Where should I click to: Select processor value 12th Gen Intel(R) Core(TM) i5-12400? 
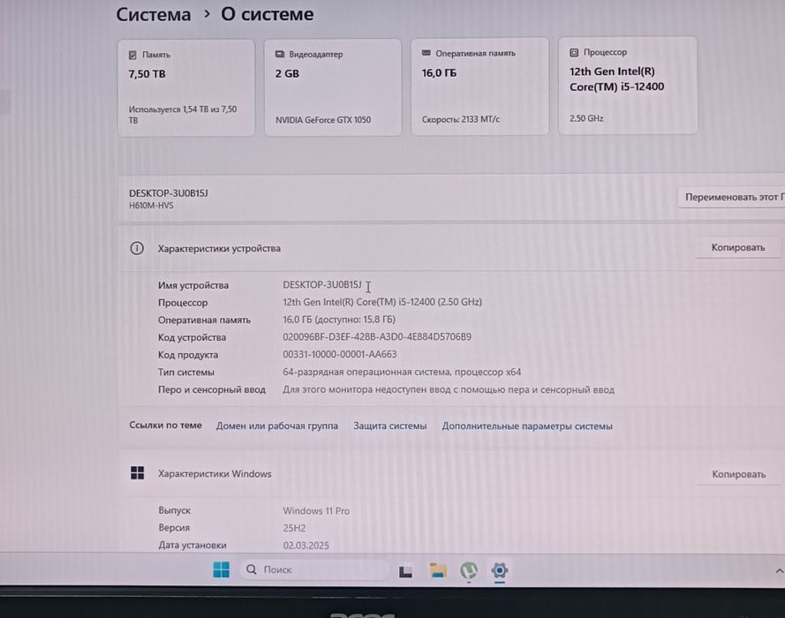click(x=382, y=302)
